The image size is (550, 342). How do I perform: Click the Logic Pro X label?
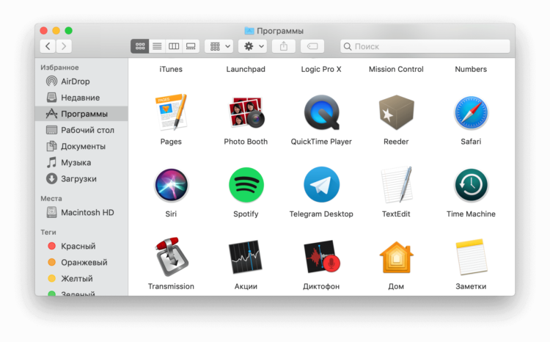[x=321, y=69]
